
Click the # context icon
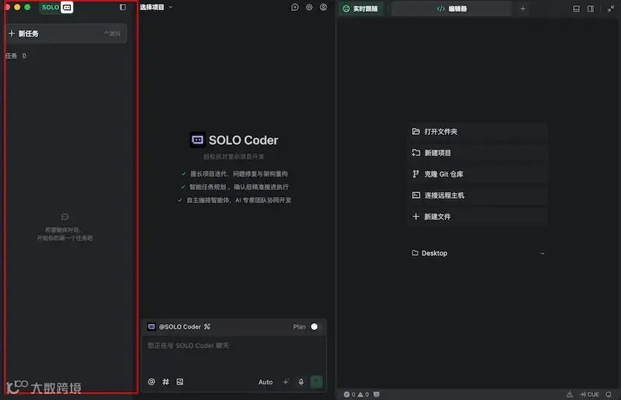(165, 382)
